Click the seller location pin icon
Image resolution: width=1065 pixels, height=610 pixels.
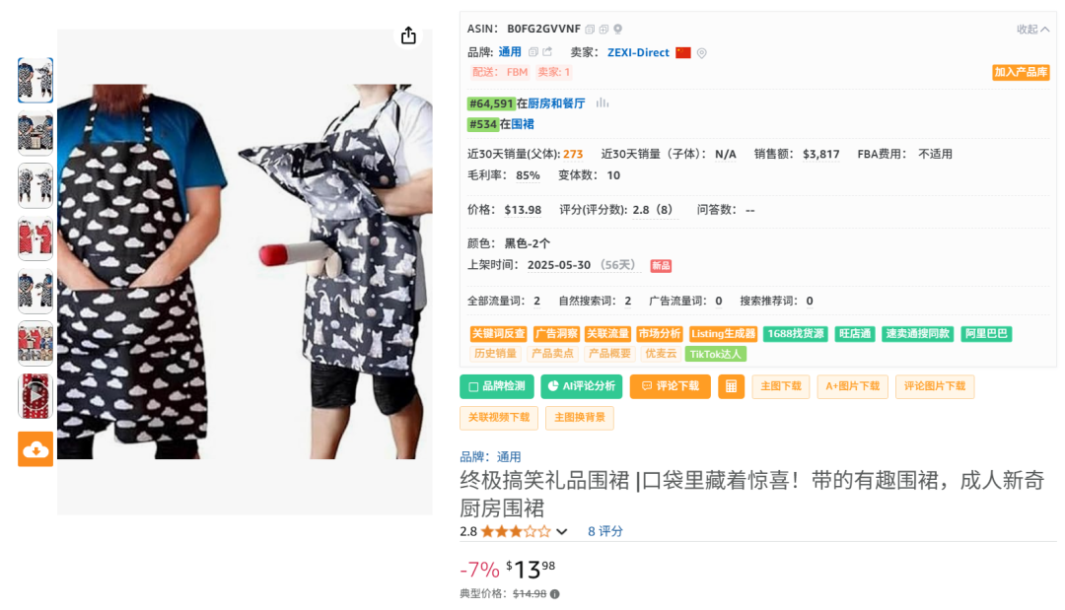point(702,53)
